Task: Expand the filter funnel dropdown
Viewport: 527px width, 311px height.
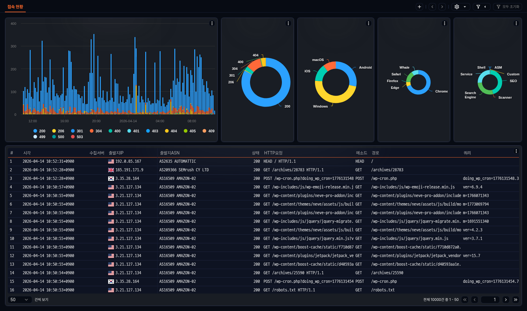Action: [x=481, y=7]
